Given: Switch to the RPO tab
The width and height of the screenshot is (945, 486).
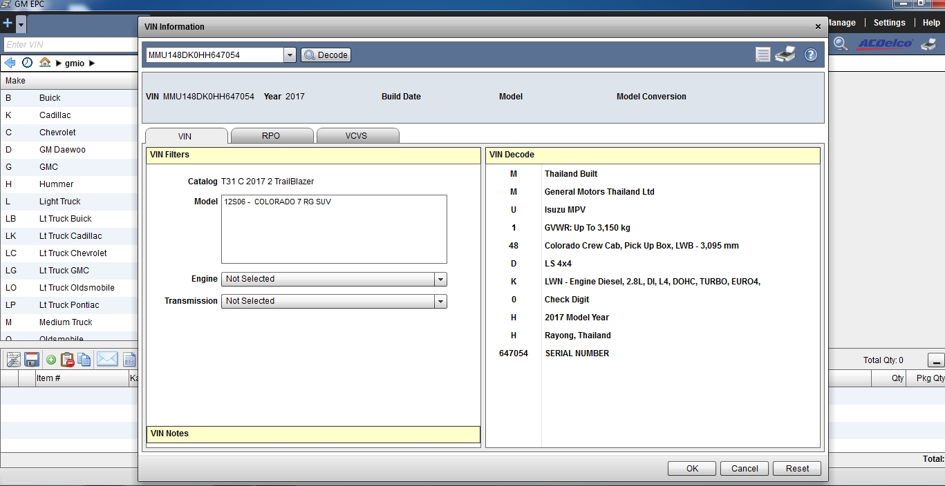Looking at the screenshot, I should (x=271, y=136).
